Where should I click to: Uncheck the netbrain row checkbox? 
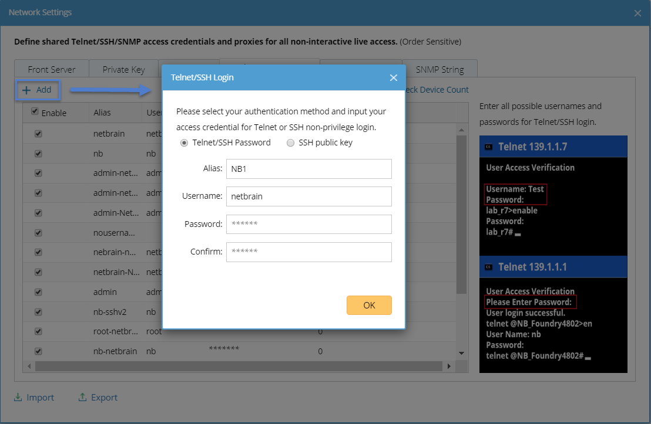[38, 134]
